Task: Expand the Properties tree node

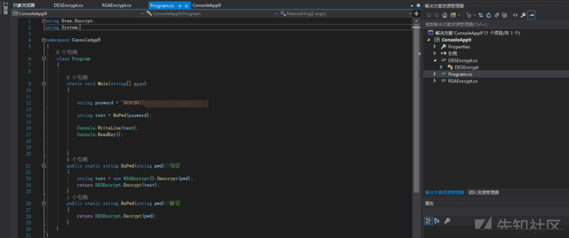Action: [434, 46]
